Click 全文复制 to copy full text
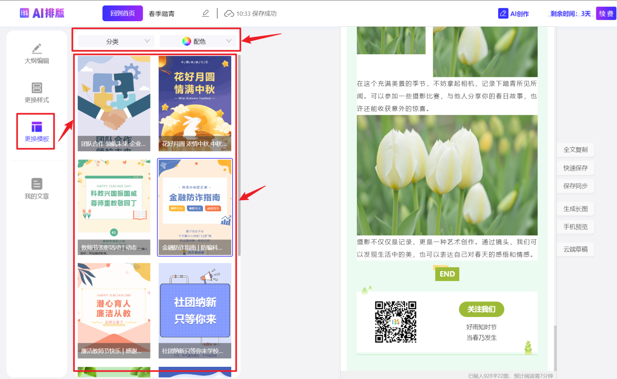The width and height of the screenshot is (617, 379). [x=575, y=150]
